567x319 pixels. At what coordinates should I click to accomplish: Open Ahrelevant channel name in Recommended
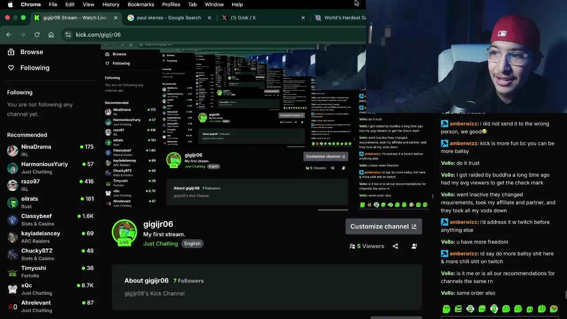36,303
